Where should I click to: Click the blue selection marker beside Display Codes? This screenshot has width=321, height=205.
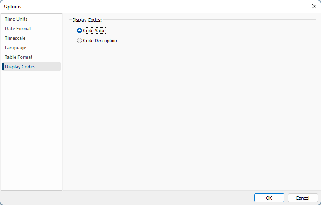click(3, 67)
